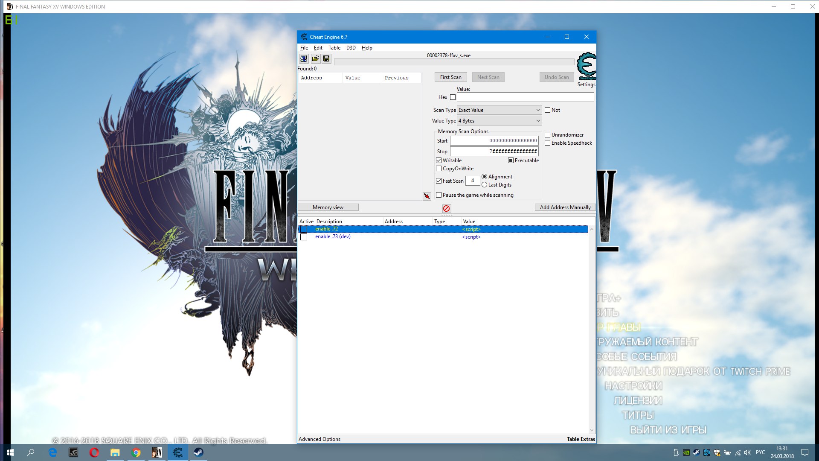Click the Cheat Engine taskbar icon
This screenshot has height=461, width=819.
tap(178, 452)
